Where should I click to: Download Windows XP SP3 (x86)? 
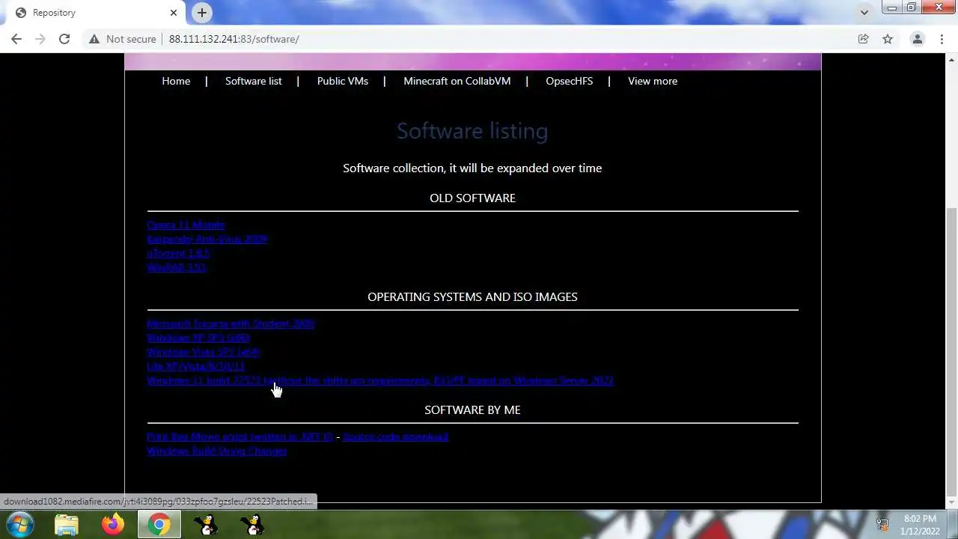tap(198, 338)
